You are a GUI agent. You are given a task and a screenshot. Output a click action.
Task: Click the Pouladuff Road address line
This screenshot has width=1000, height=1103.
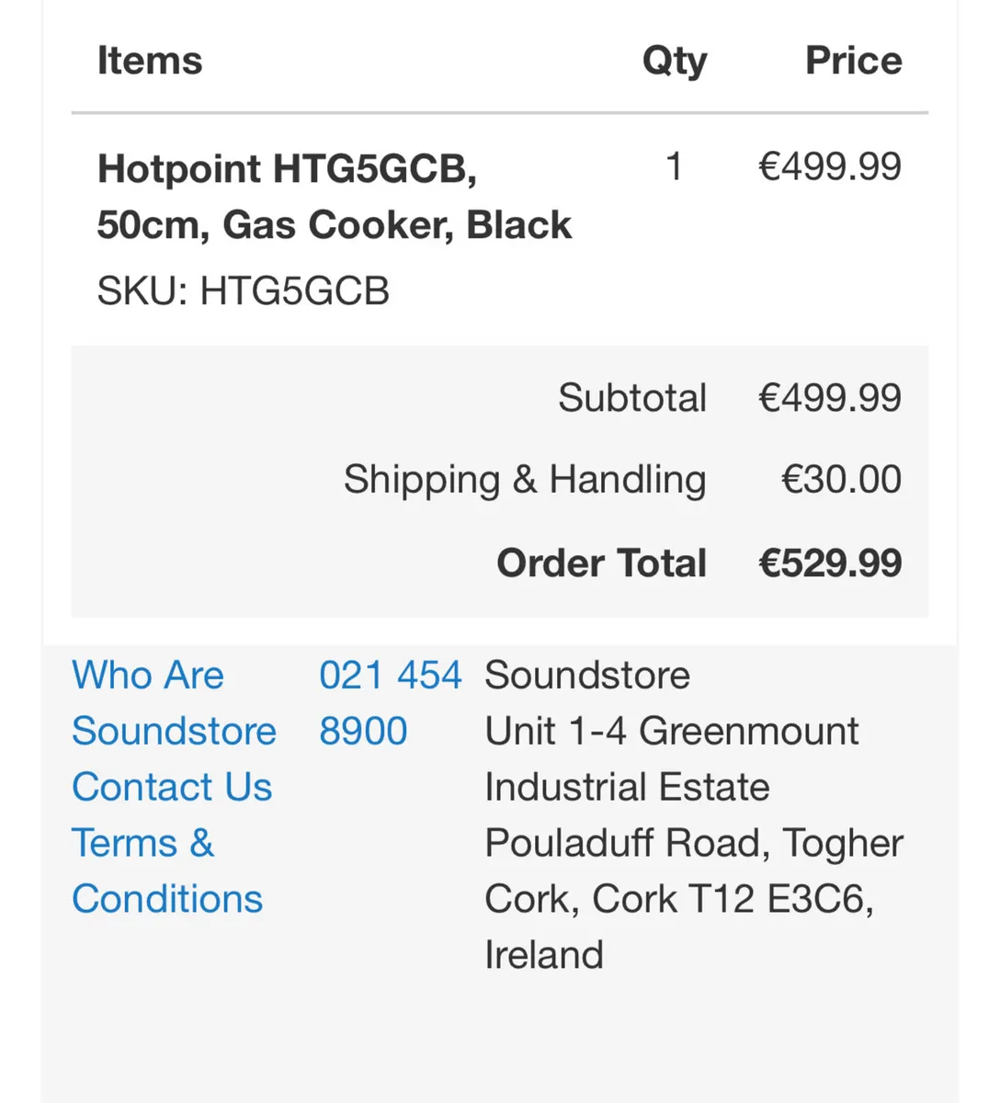(x=693, y=843)
